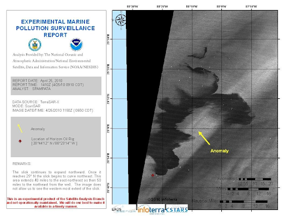This screenshot has width=284, height=220.
Task: Click the 'REMARKS' heading
Action: click(22, 164)
